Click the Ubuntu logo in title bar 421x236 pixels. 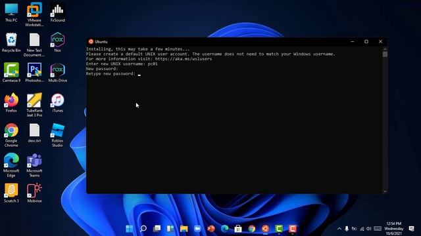tap(91, 41)
